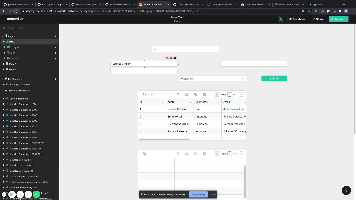The image size is (356, 200).
Task: Open the help question mark button
Action: 346,190
